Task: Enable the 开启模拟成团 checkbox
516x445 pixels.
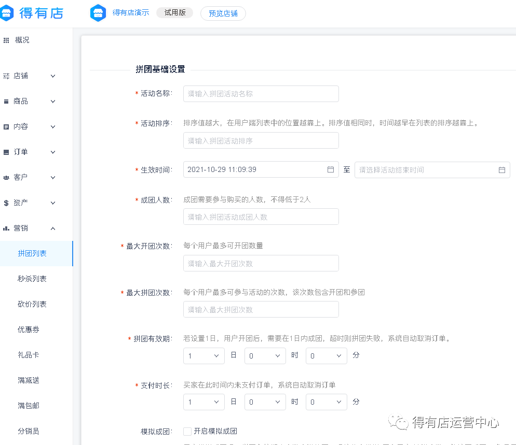Action: [x=187, y=431]
